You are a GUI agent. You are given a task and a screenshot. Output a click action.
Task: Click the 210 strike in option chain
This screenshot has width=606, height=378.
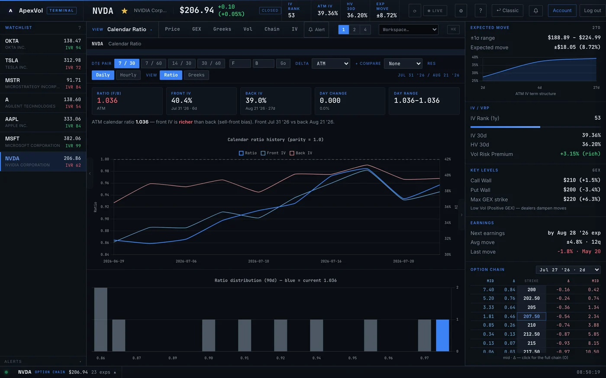click(x=532, y=325)
